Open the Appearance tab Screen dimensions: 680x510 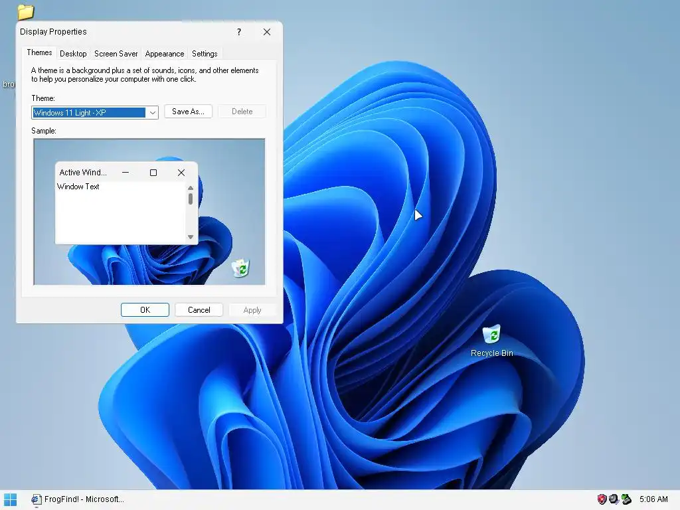165,54
